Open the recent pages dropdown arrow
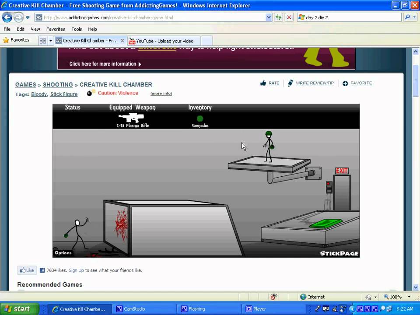This screenshot has width=420, height=315. tap(28, 17)
